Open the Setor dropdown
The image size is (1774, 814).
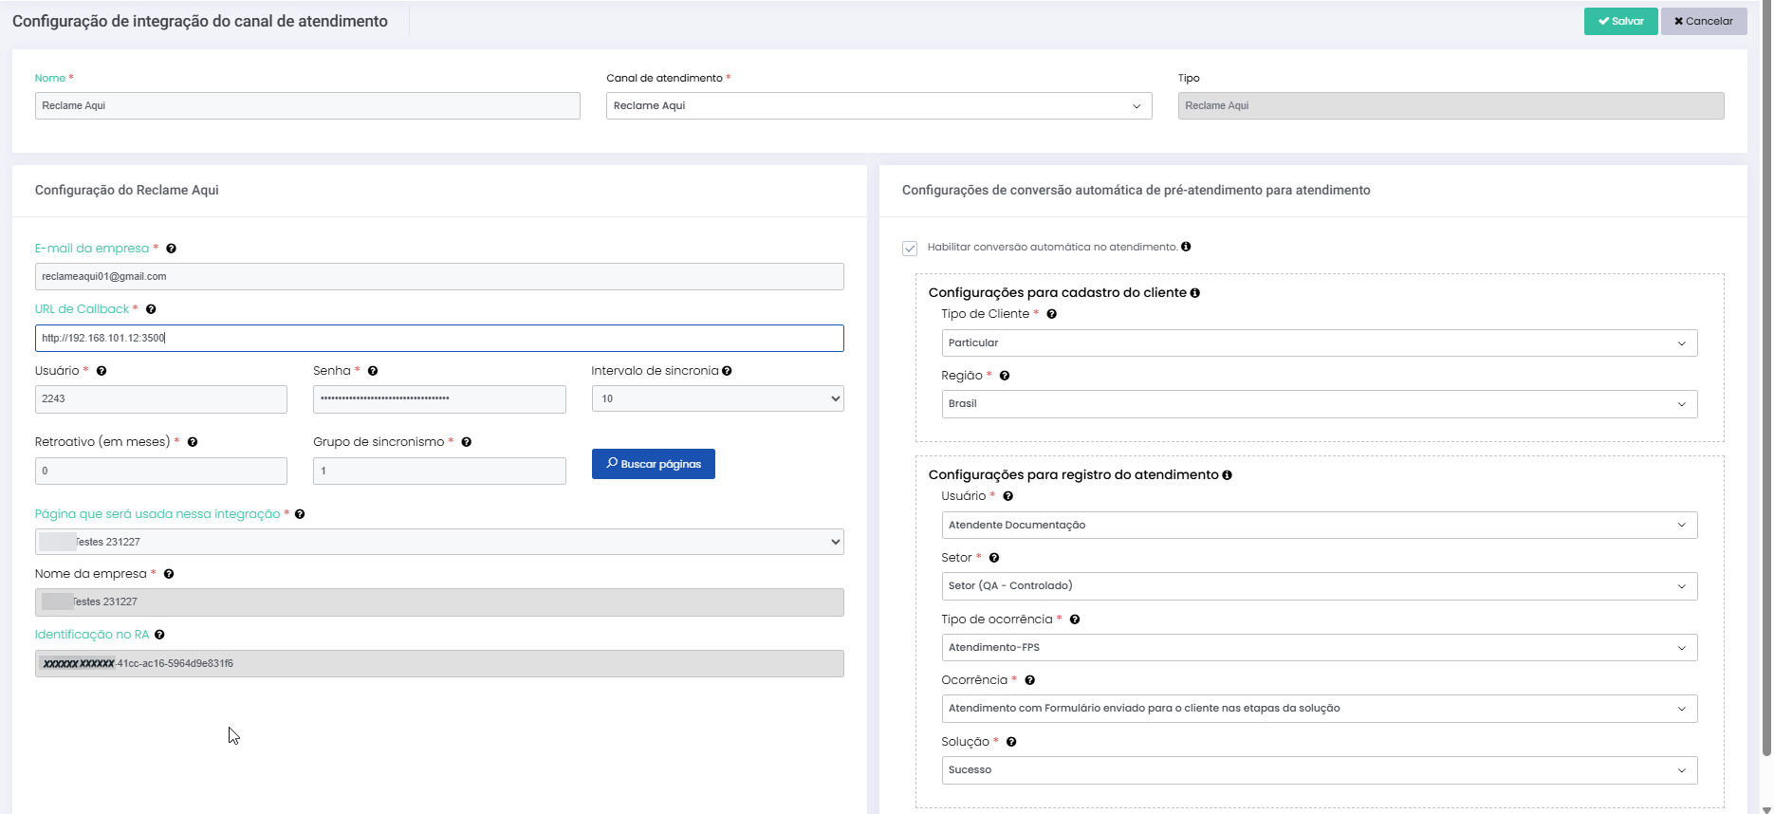coord(1319,586)
